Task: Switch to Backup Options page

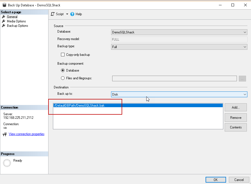Action: click(17, 26)
